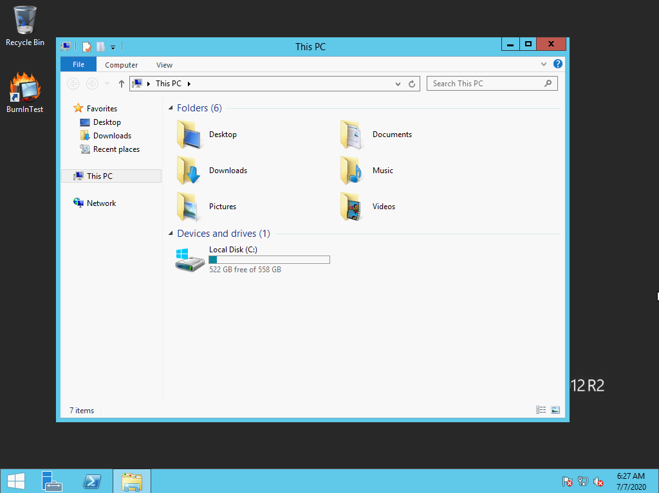
Task: Open the Recycle Bin desktop icon
Action: pos(25,26)
